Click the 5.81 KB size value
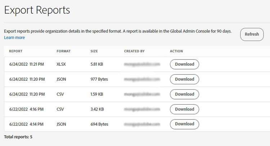Screen dimensions: 270x146 (97, 65)
